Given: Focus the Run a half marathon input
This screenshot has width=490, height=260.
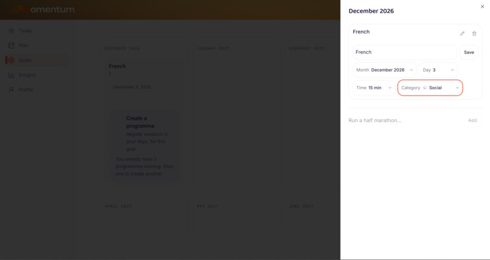Looking at the screenshot, I should tap(404, 120).
